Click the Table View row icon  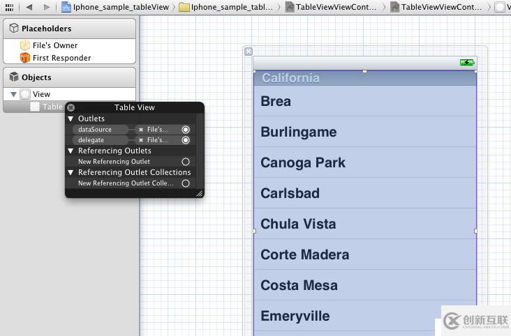pos(35,107)
